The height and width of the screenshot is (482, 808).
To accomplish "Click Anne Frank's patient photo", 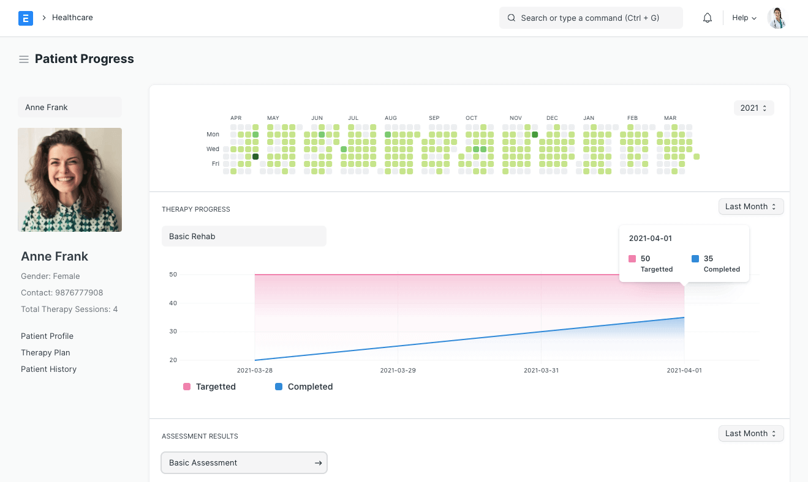I will pyautogui.click(x=70, y=180).
